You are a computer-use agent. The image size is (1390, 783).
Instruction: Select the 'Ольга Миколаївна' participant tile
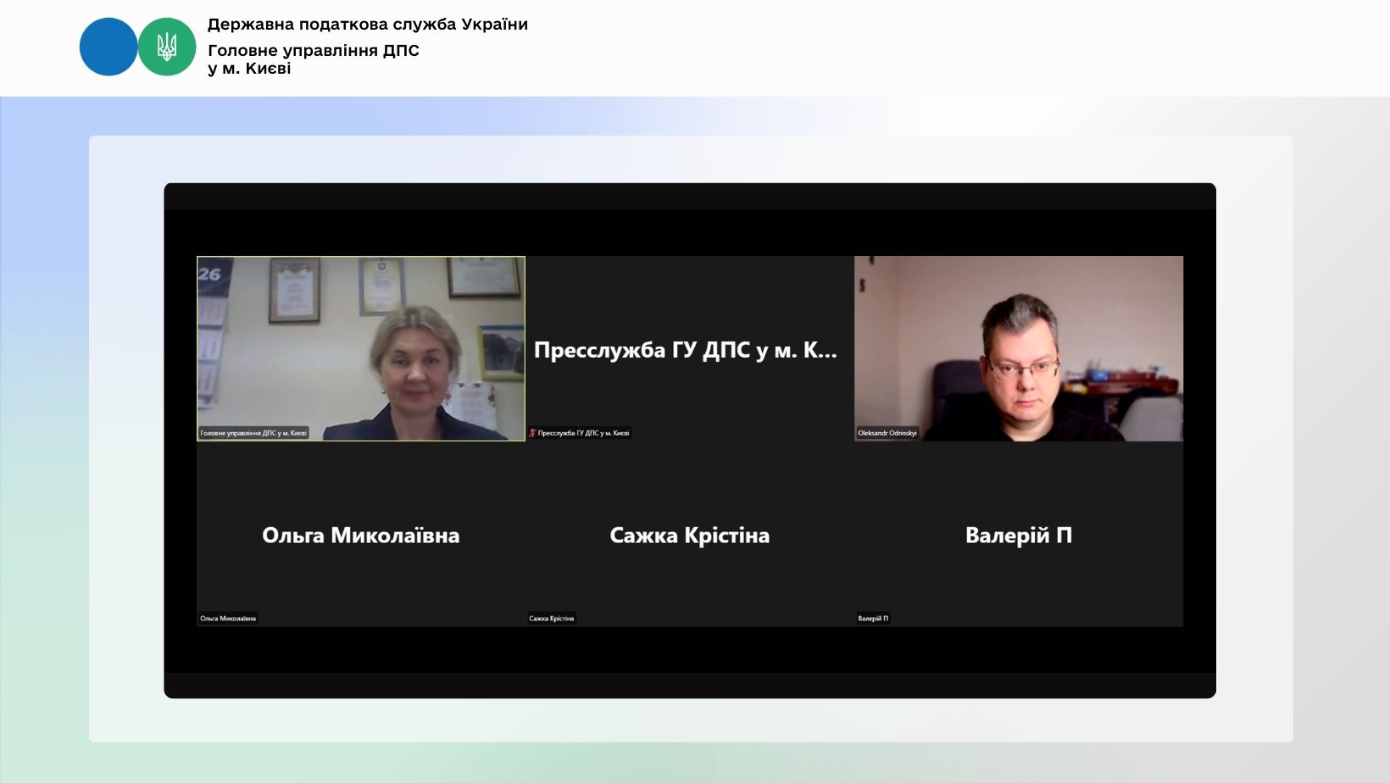point(360,535)
